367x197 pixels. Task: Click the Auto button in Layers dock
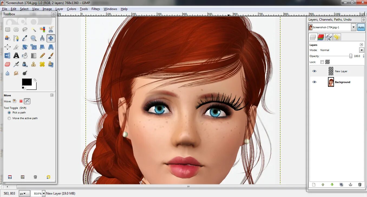[x=361, y=27]
